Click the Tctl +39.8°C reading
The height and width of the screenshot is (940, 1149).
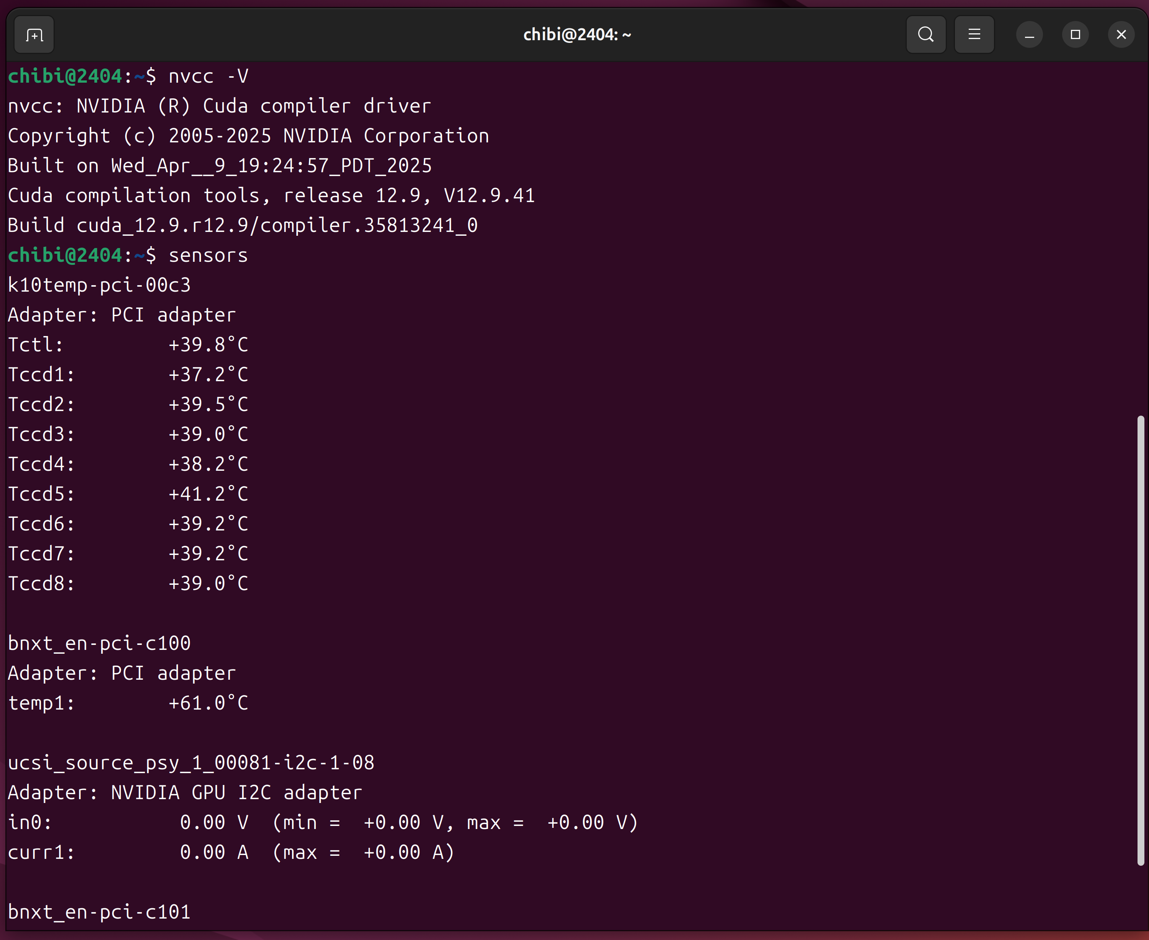click(x=208, y=345)
